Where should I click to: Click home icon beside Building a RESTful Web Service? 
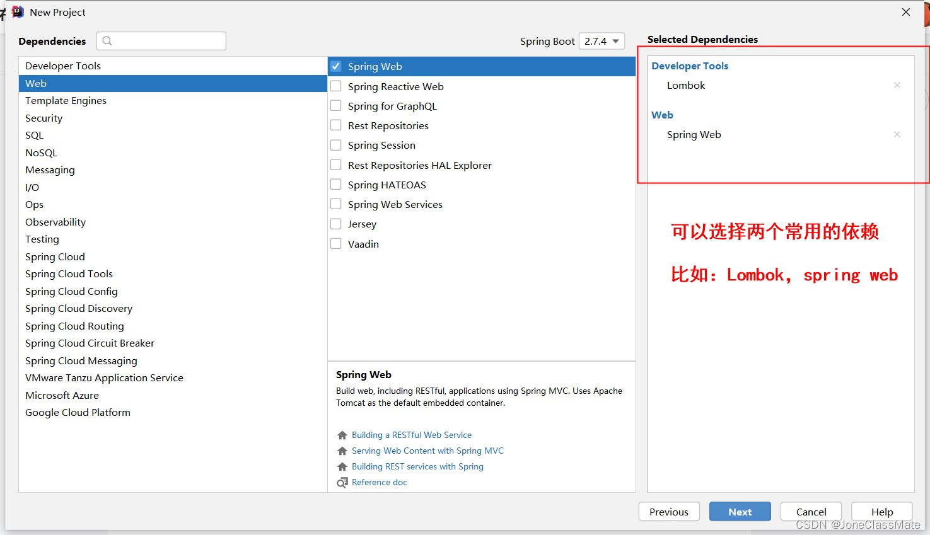pyautogui.click(x=342, y=435)
